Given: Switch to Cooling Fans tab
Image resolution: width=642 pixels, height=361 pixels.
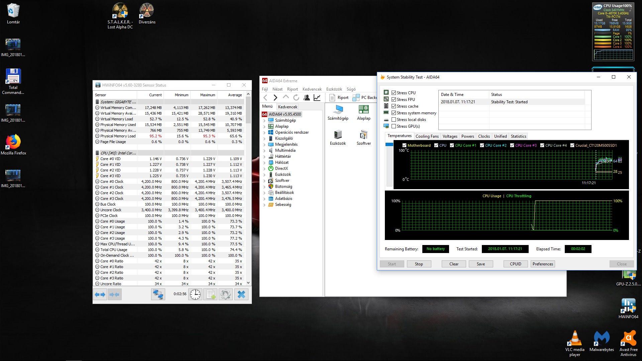Looking at the screenshot, I should pos(427,136).
